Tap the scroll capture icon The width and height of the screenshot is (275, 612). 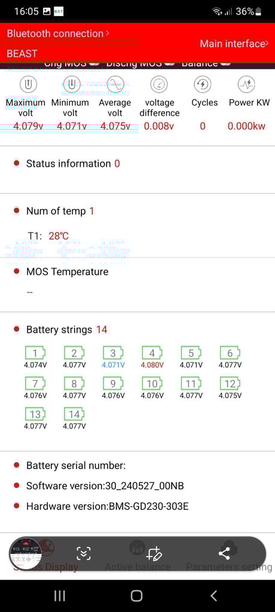tap(84, 553)
